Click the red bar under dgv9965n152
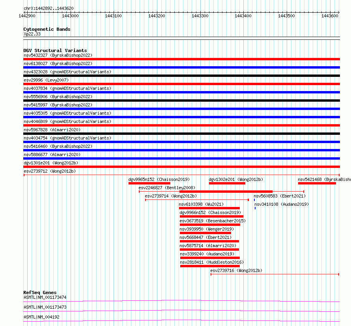 click(x=149, y=183)
